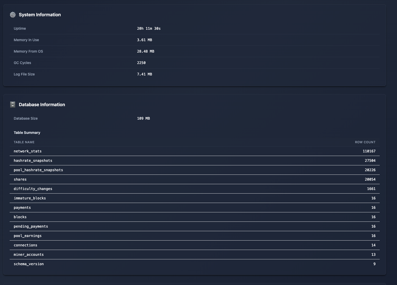This screenshot has width=397, height=285.
Task: Sort by the TABLE NAME column header
Action: [x=24, y=142]
